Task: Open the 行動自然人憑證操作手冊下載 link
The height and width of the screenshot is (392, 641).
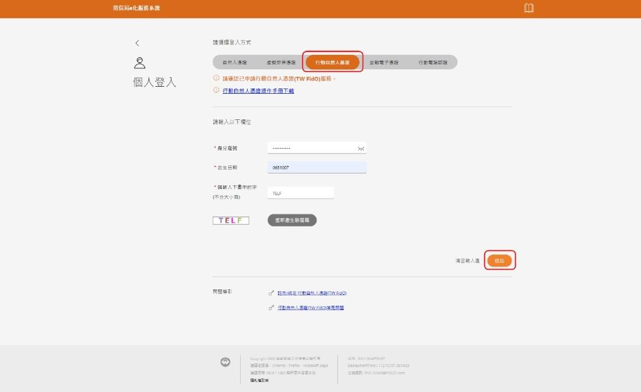Action: tap(258, 91)
